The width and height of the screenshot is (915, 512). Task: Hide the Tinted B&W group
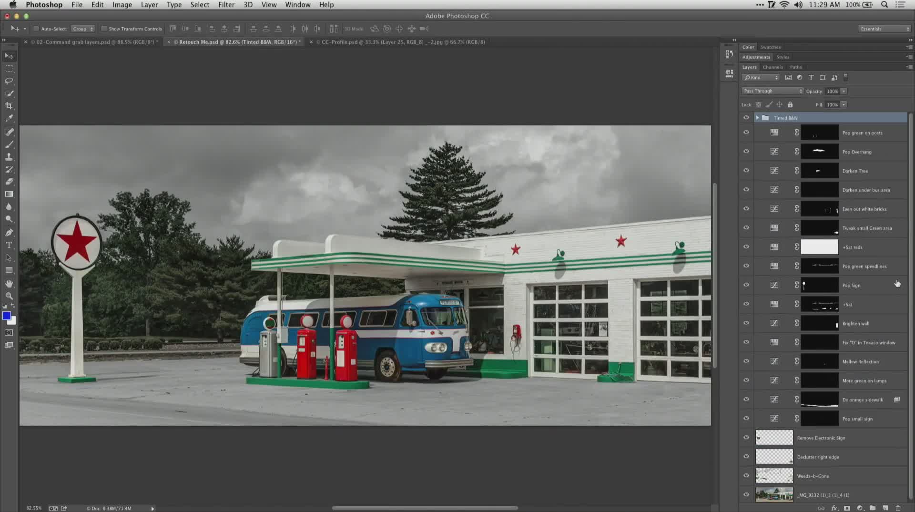[x=746, y=118]
